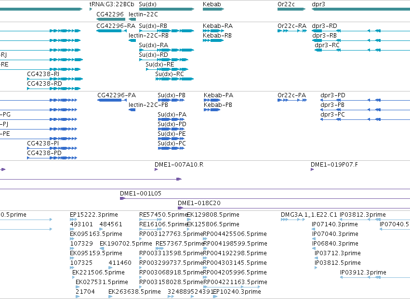The image size is (410, 299).
Task: Select EST RE57450.5prime
Action: point(163,215)
